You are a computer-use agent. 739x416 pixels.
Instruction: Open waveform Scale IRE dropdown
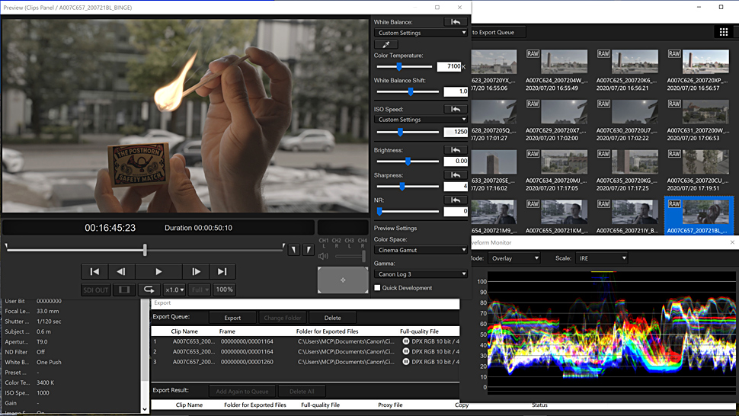[x=601, y=258]
